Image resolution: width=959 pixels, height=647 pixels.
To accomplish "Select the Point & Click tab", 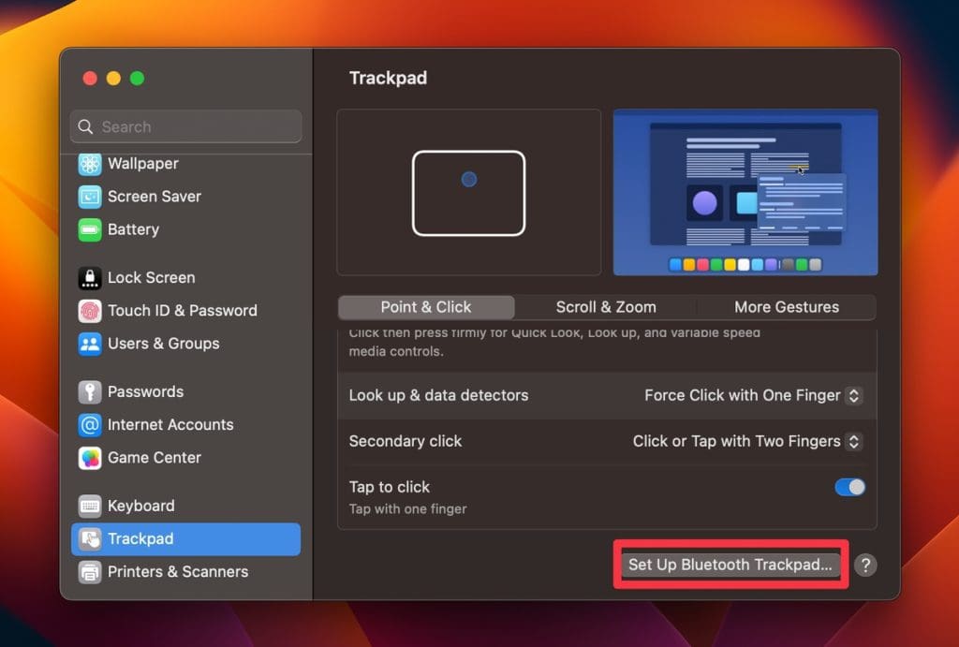I will (426, 307).
